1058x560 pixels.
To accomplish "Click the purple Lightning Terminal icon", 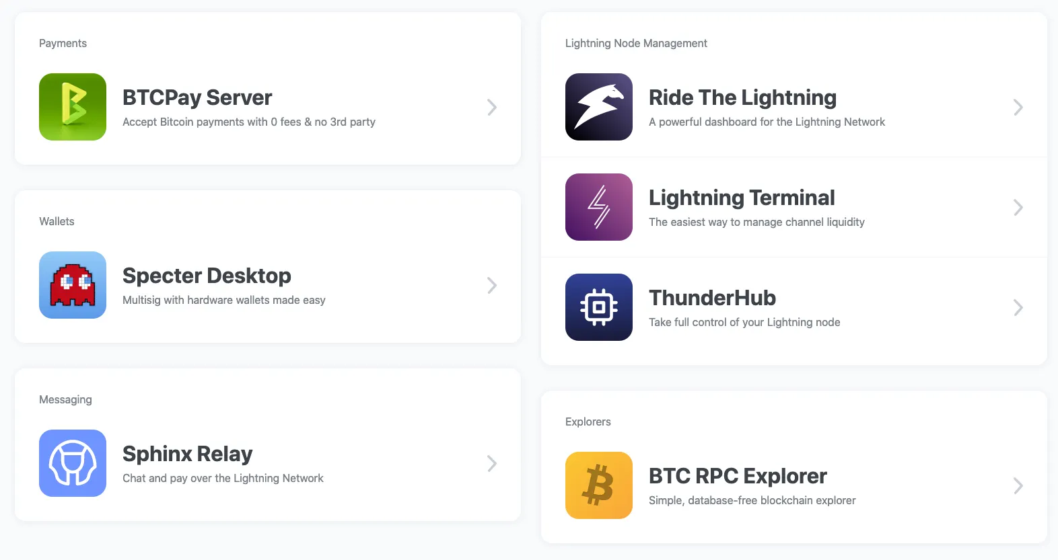I will (x=599, y=207).
